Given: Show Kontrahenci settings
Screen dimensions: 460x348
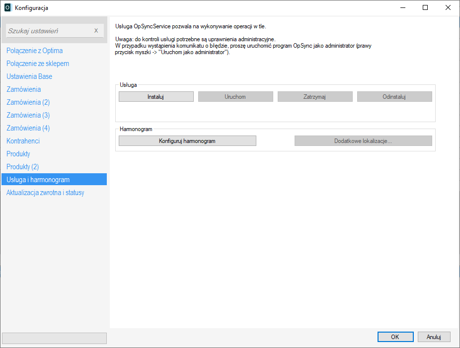Looking at the screenshot, I should pos(23,141).
